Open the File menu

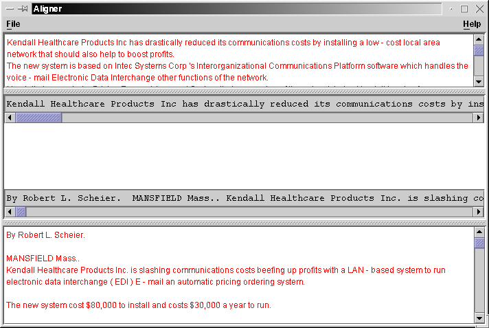(x=13, y=24)
